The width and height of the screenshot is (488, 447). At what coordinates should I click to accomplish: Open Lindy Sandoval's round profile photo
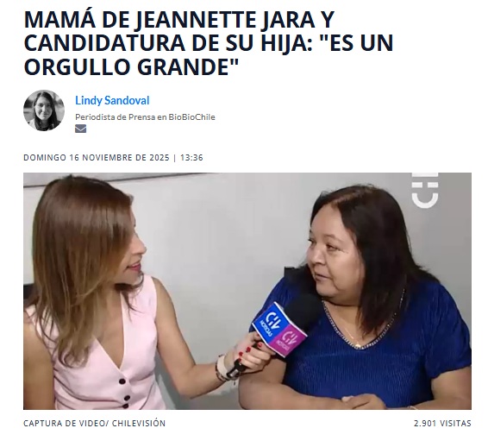coord(44,110)
